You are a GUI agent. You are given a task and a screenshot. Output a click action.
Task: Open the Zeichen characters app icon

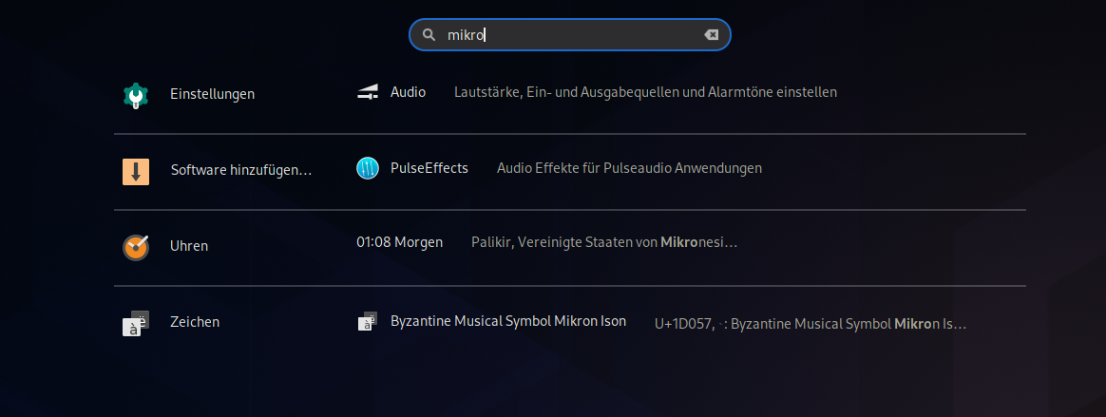pyautogui.click(x=136, y=323)
